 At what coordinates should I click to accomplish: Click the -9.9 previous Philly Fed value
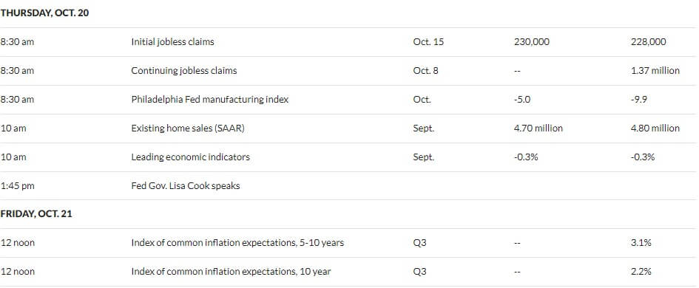tap(639, 99)
